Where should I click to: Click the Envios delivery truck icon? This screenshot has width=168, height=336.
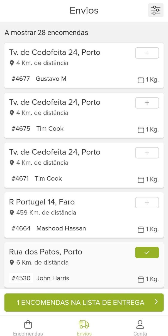84,325
